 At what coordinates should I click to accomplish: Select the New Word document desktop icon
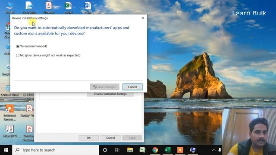pyautogui.click(x=88, y=8)
